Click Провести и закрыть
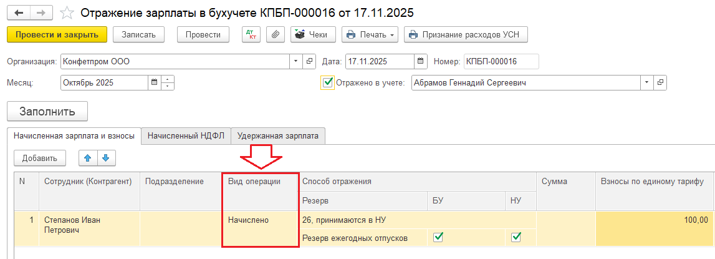This screenshot has width=715, height=259. coord(57,35)
